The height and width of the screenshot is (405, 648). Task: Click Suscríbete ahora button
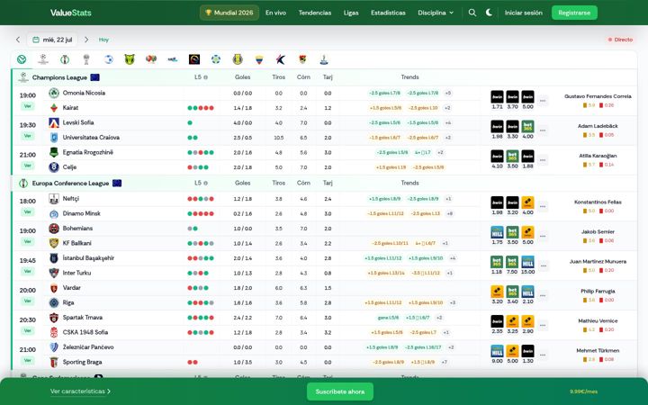pos(339,391)
